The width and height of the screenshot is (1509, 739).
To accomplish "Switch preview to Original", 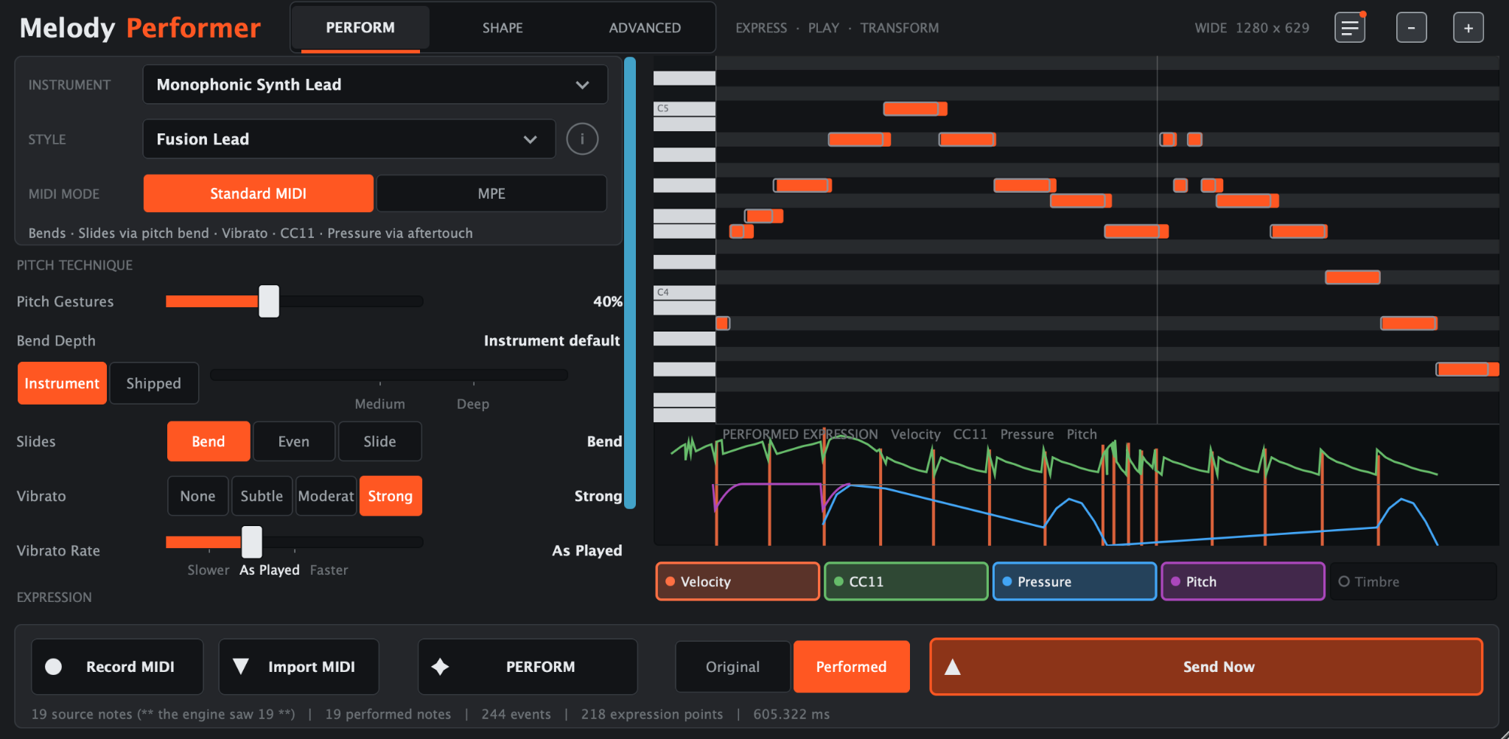I will [x=733, y=667].
